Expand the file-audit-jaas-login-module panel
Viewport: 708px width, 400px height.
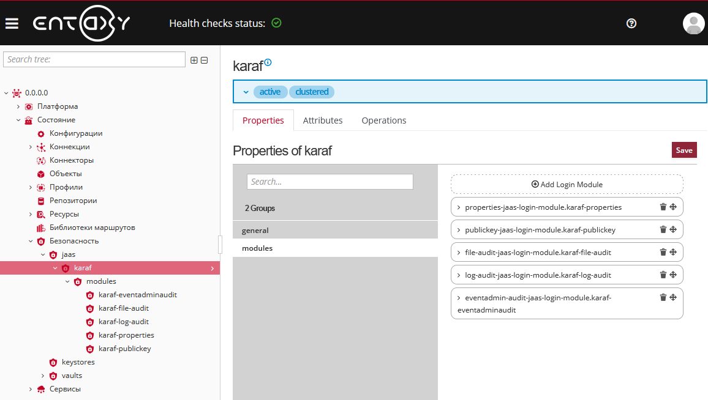459,252
